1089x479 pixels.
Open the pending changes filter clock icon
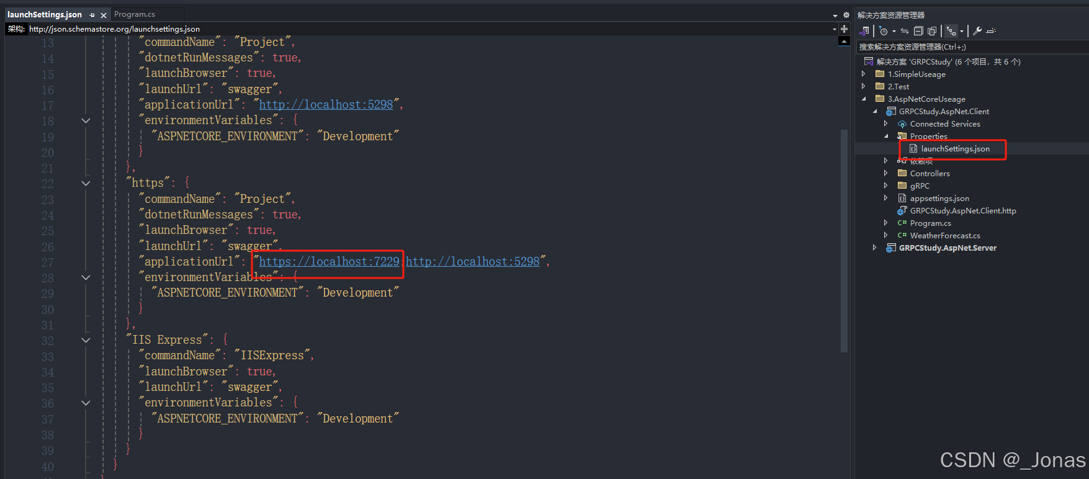click(884, 31)
